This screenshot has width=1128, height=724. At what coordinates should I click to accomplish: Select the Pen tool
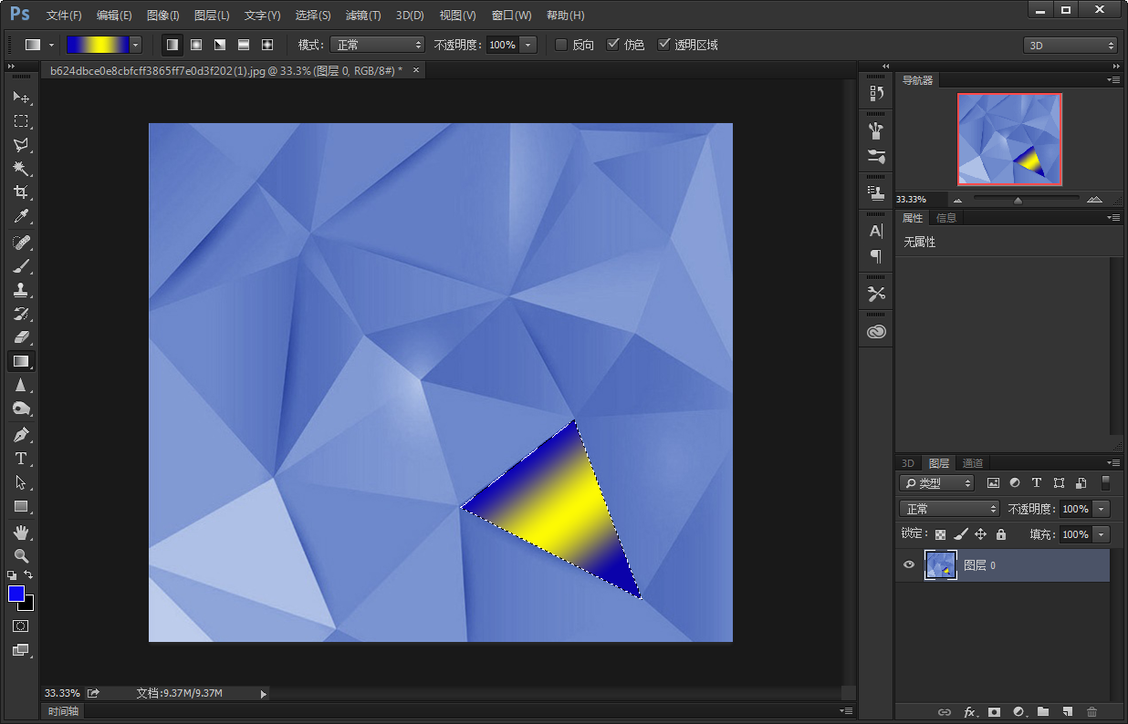21,435
